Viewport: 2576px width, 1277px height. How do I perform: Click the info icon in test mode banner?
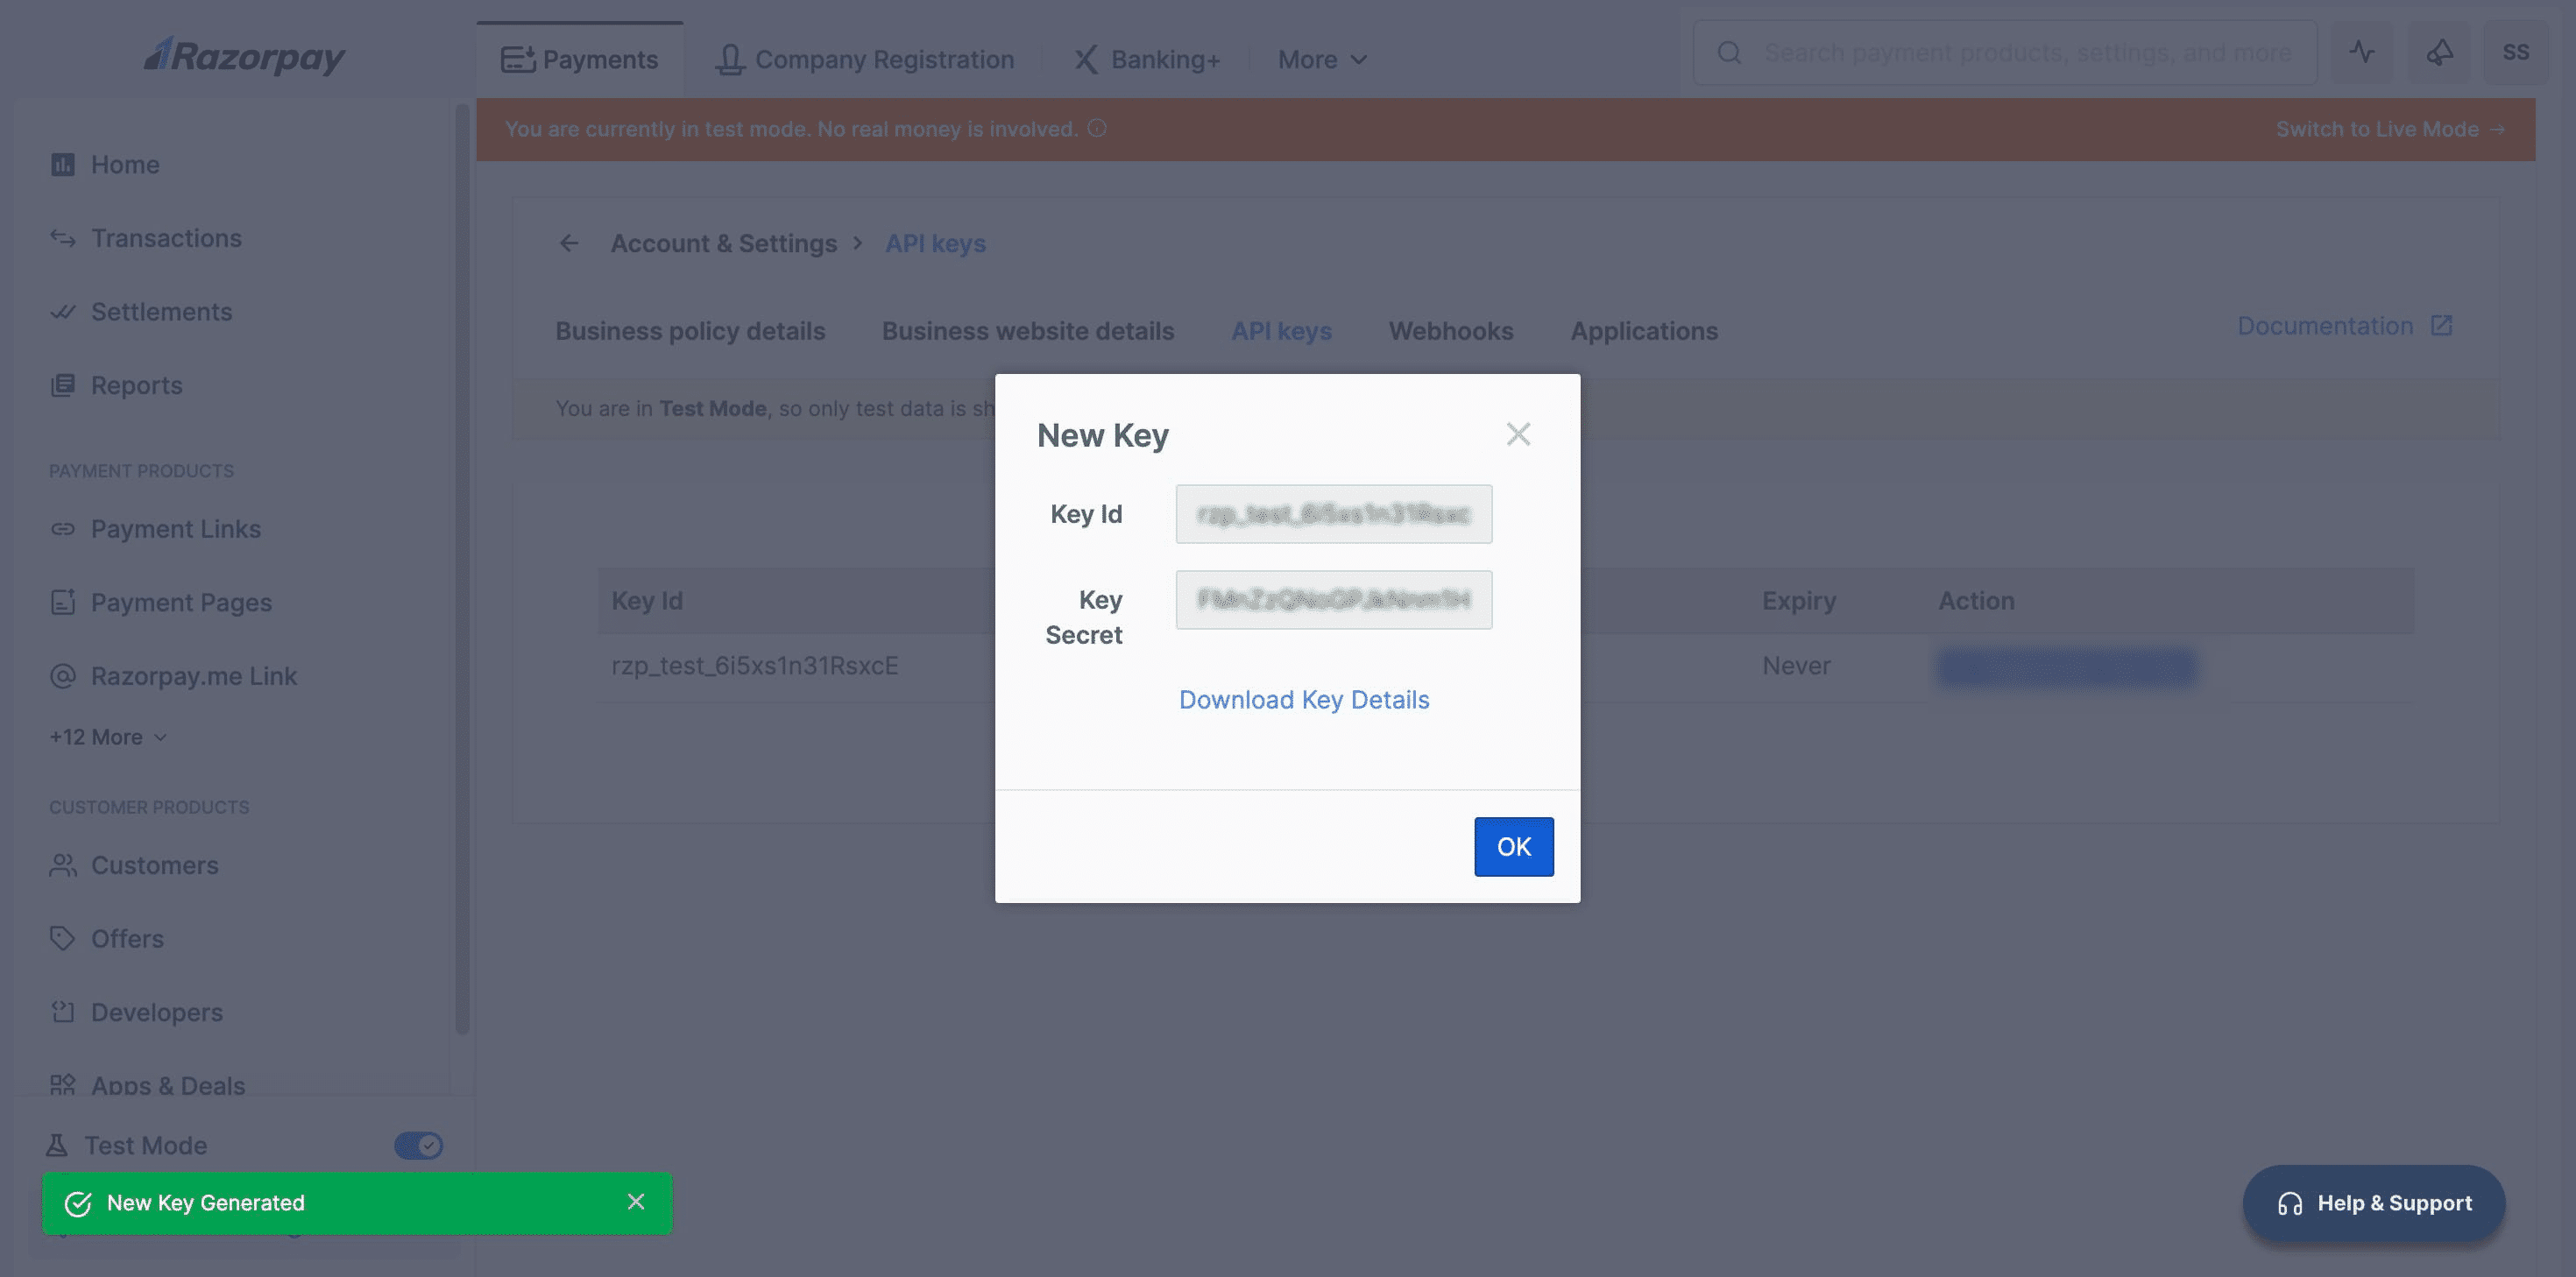click(x=1097, y=128)
